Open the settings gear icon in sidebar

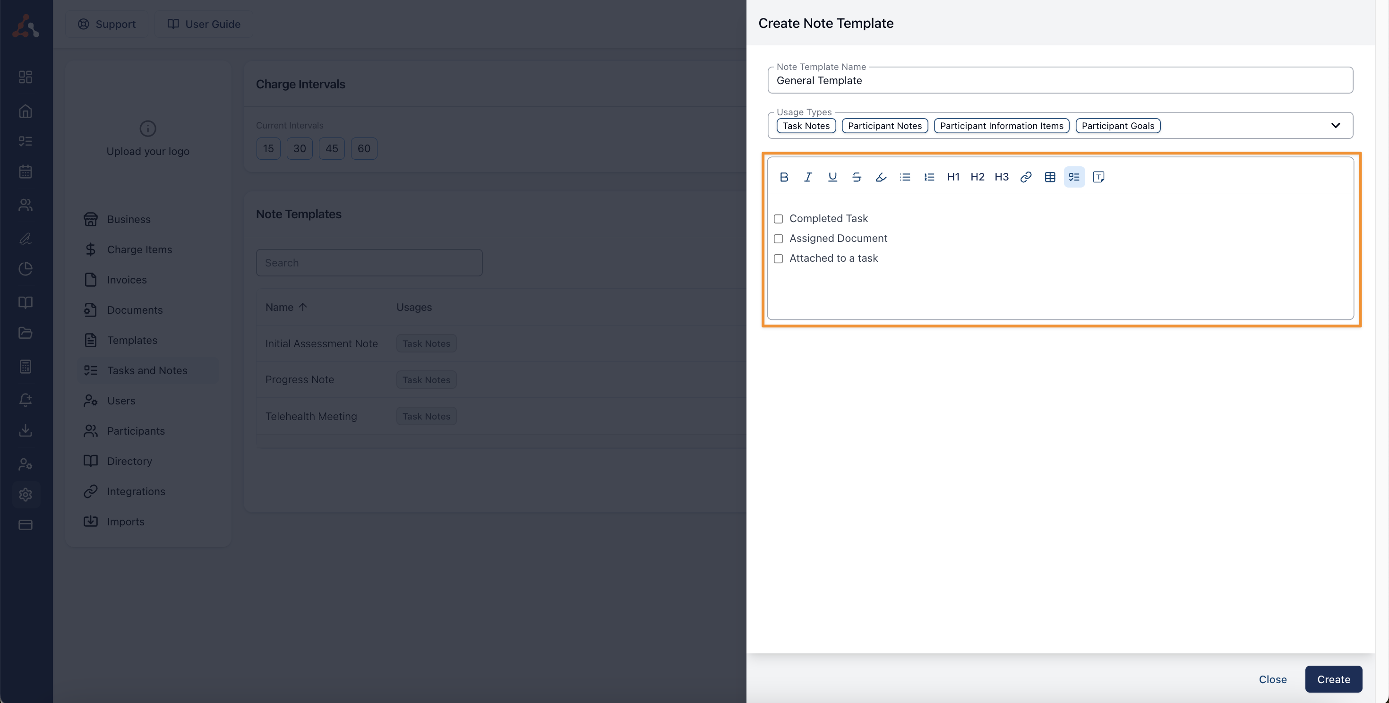(x=26, y=494)
